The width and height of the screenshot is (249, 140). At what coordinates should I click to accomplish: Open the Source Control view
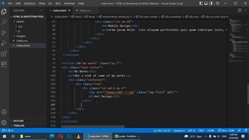coord(4,33)
